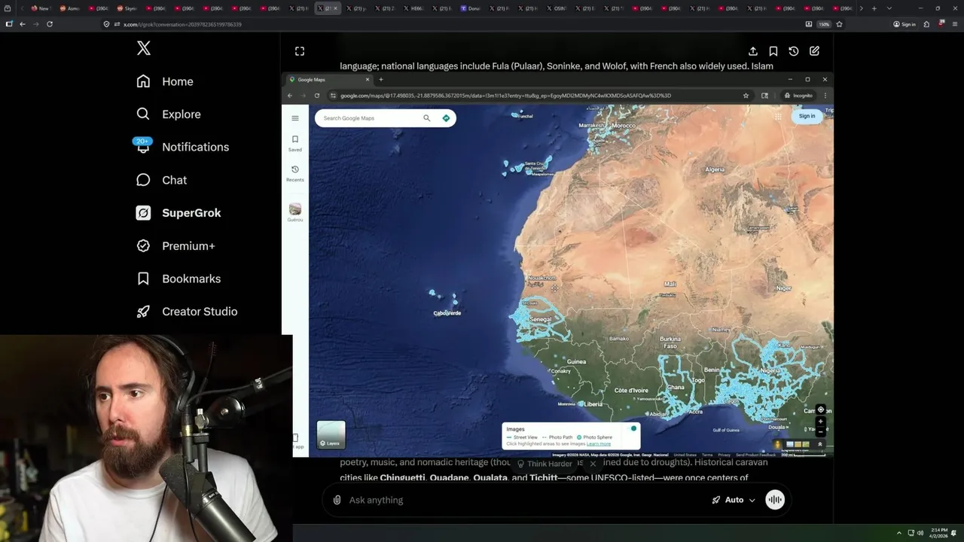The image size is (964, 542).
Task: Click the Senegal label on the map
Action: coord(540,319)
